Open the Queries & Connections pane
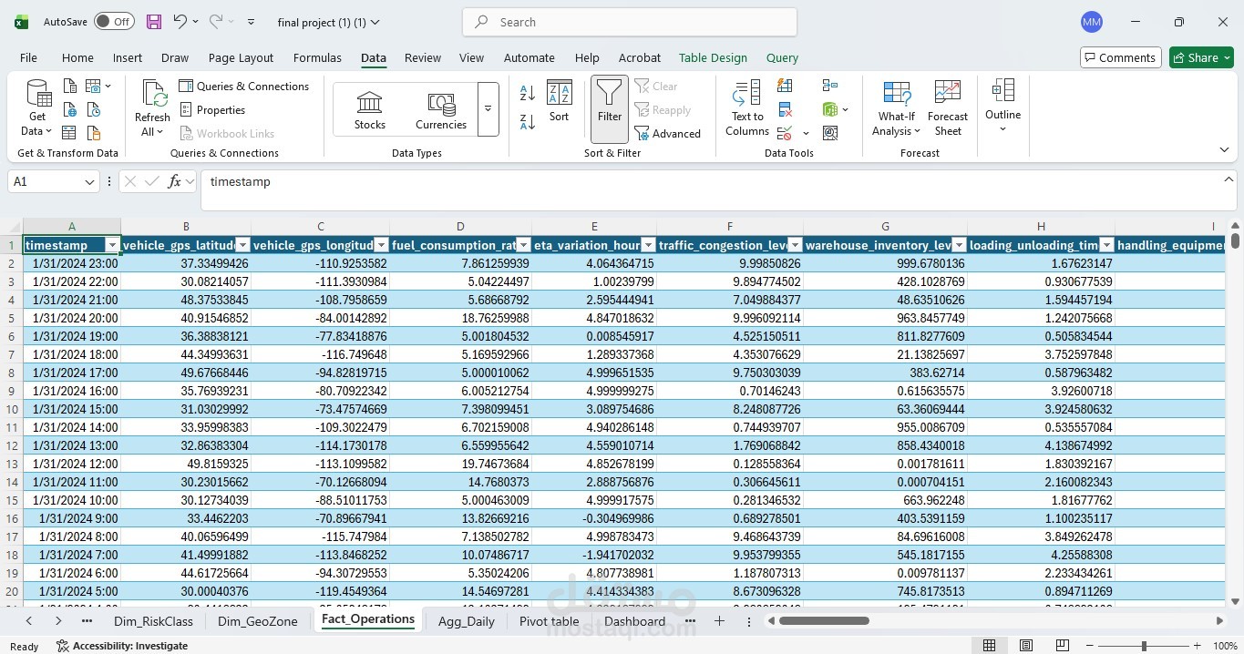 (244, 86)
